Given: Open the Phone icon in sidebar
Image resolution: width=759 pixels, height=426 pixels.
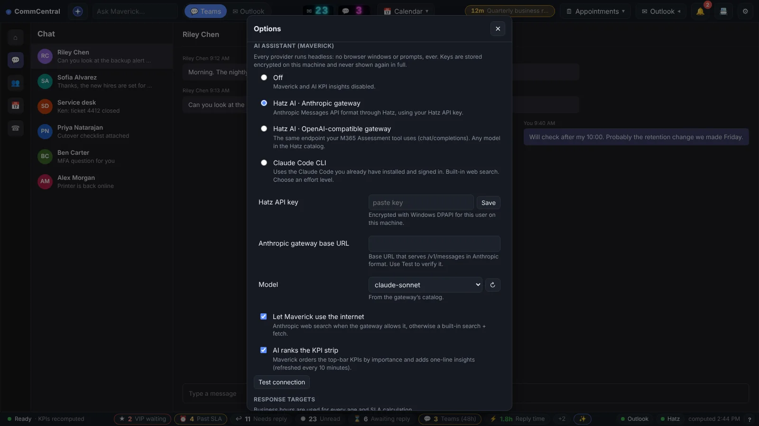Looking at the screenshot, I should tap(16, 128).
